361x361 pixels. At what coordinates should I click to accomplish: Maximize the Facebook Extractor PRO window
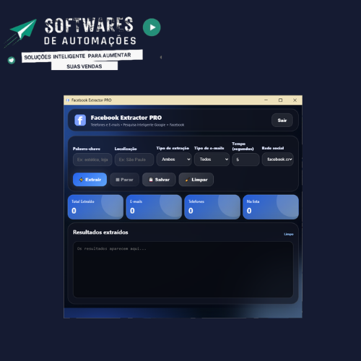click(x=280, y=100)
